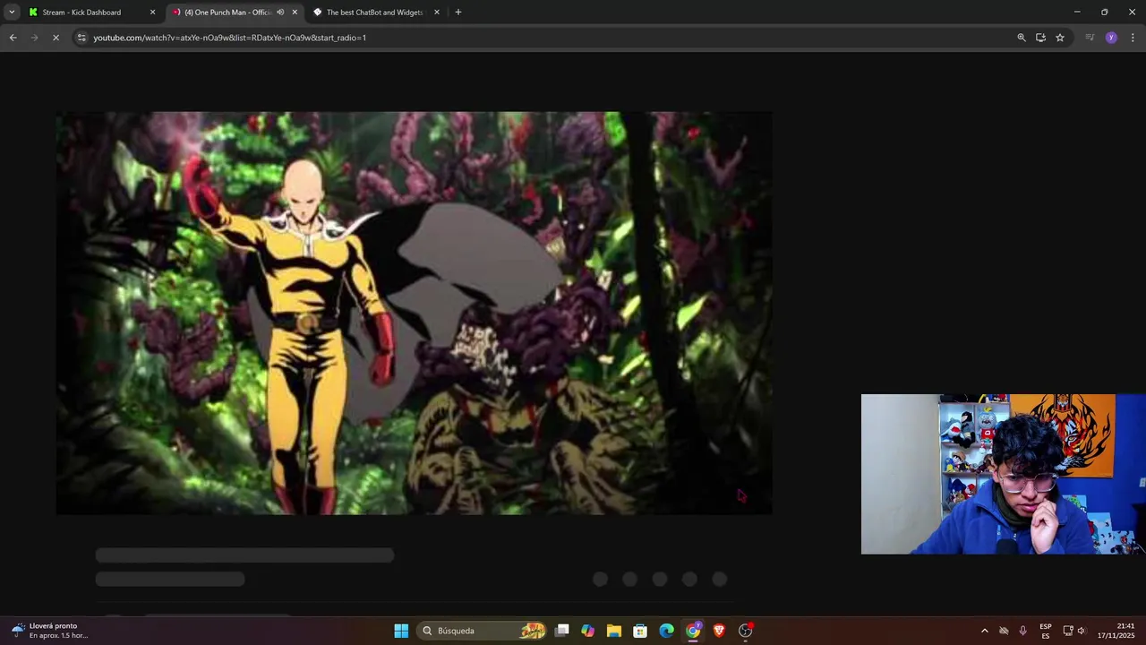This screenshot has height=645, width=1146.
Task: Click the crossed-out cloud icon in system tray
Action: (1004, 631)
